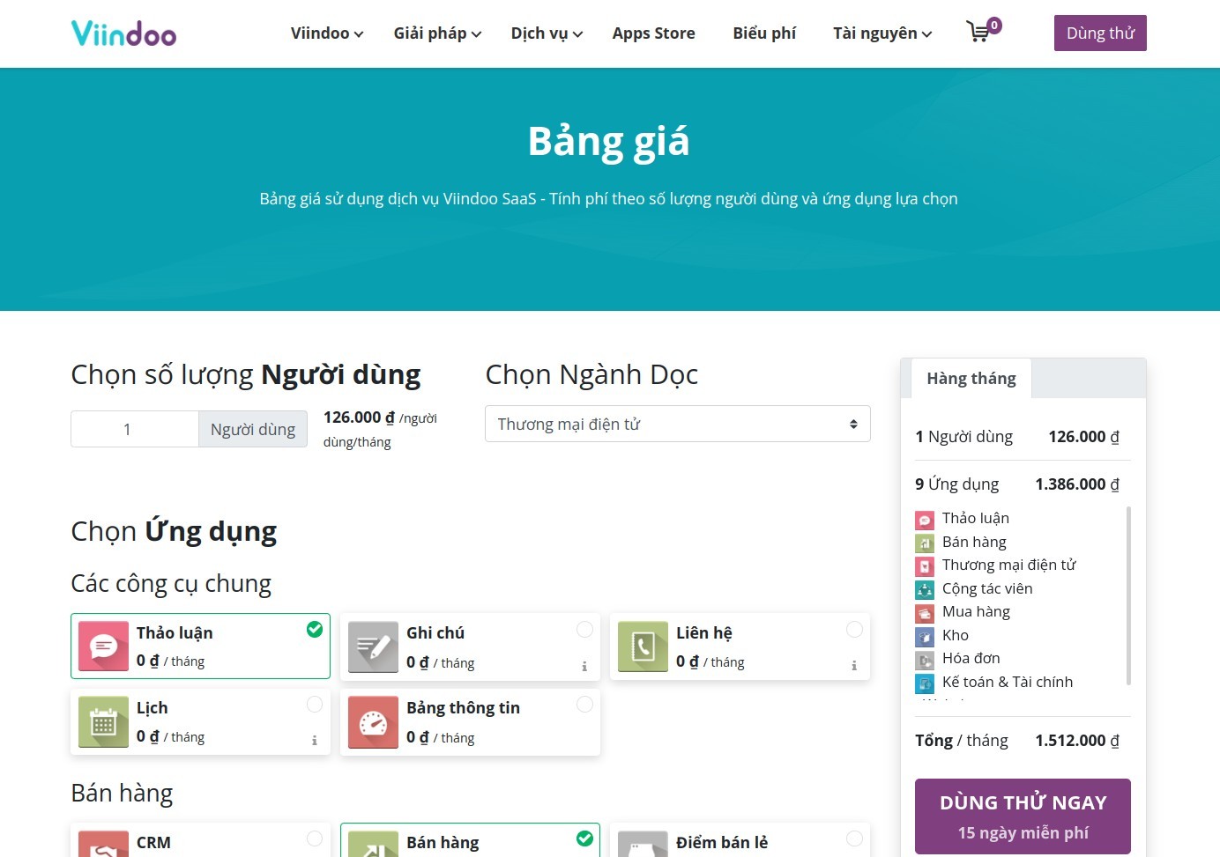Viewport: 1220px width, 857px height.
Task: Select the Điểm bán lẻ app radio
Action: point(854,839)
